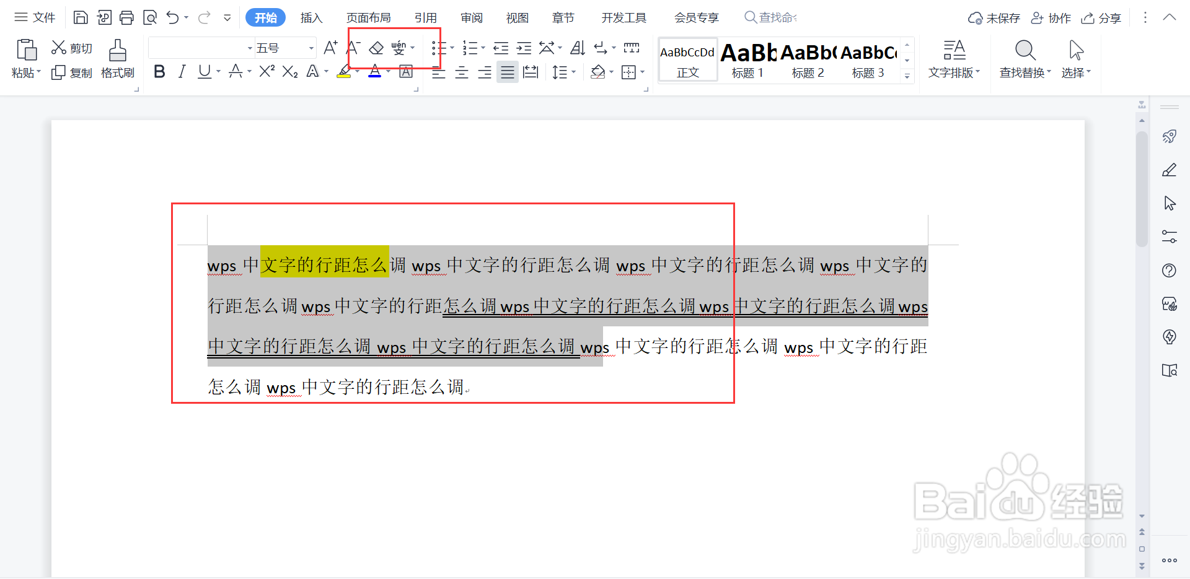The height and width of the screenshot is (579, 1190).
Task: Click the character border A icon
Action: [x=406, y=72]
